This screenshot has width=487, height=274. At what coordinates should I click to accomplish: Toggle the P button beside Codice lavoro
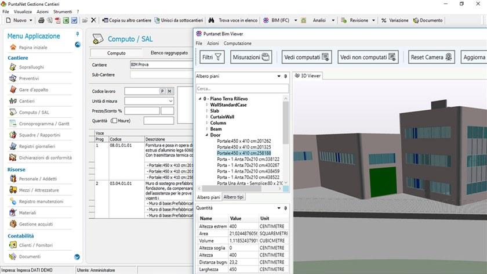pyautogui.click(x=163, y=91)
